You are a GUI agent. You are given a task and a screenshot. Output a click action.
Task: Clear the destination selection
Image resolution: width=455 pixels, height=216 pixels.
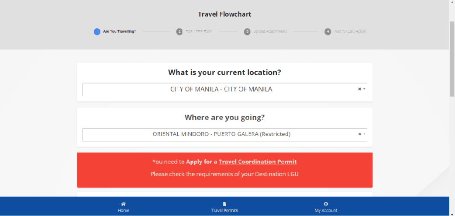pos(359,134)
